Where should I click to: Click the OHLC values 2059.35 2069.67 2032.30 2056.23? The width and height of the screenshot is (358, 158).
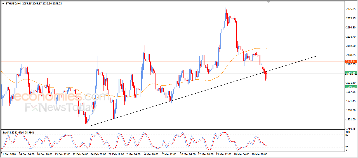pyautogui.click(x=42, y=4)
